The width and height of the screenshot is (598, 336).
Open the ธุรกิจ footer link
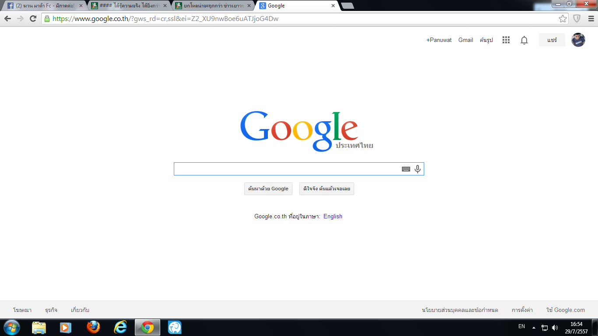pyautogui.click(x=51, y=310)
